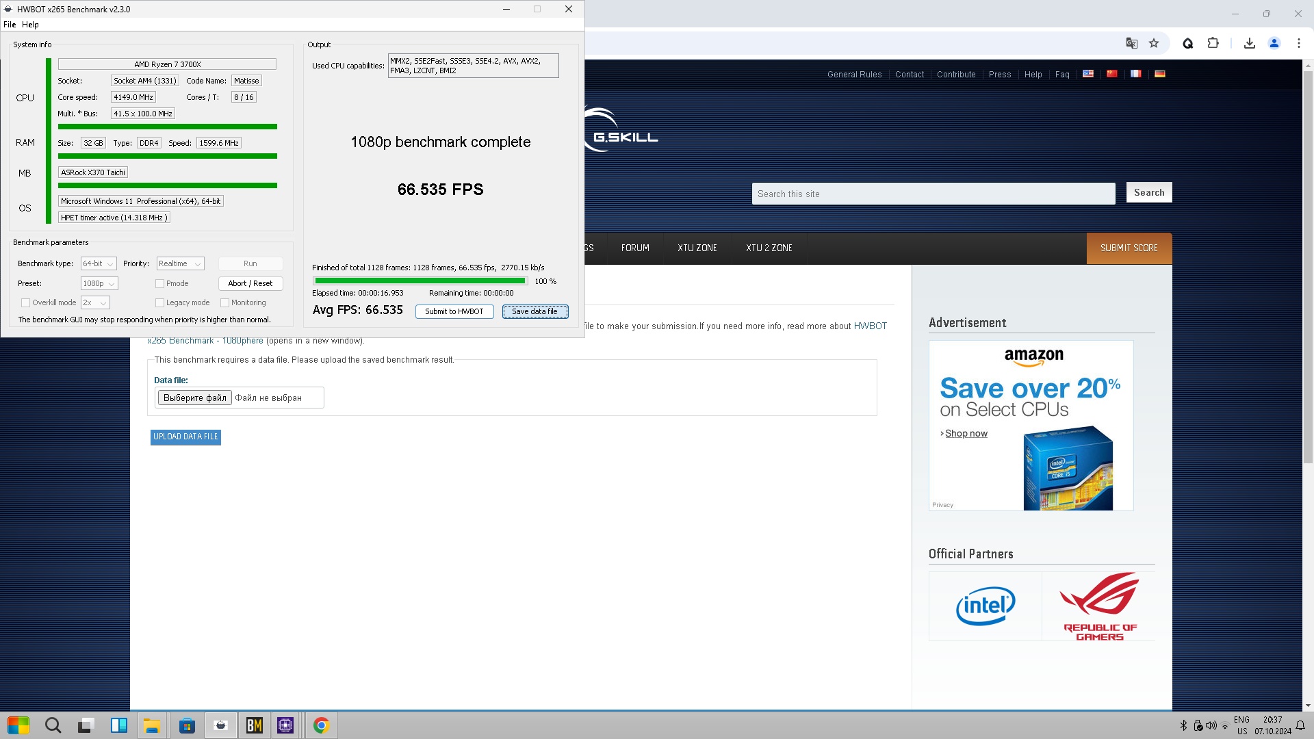The image size is (1314, 739).
Task: Open FORUM tab on HWBOT site
Action: click(x=635, y=248)
